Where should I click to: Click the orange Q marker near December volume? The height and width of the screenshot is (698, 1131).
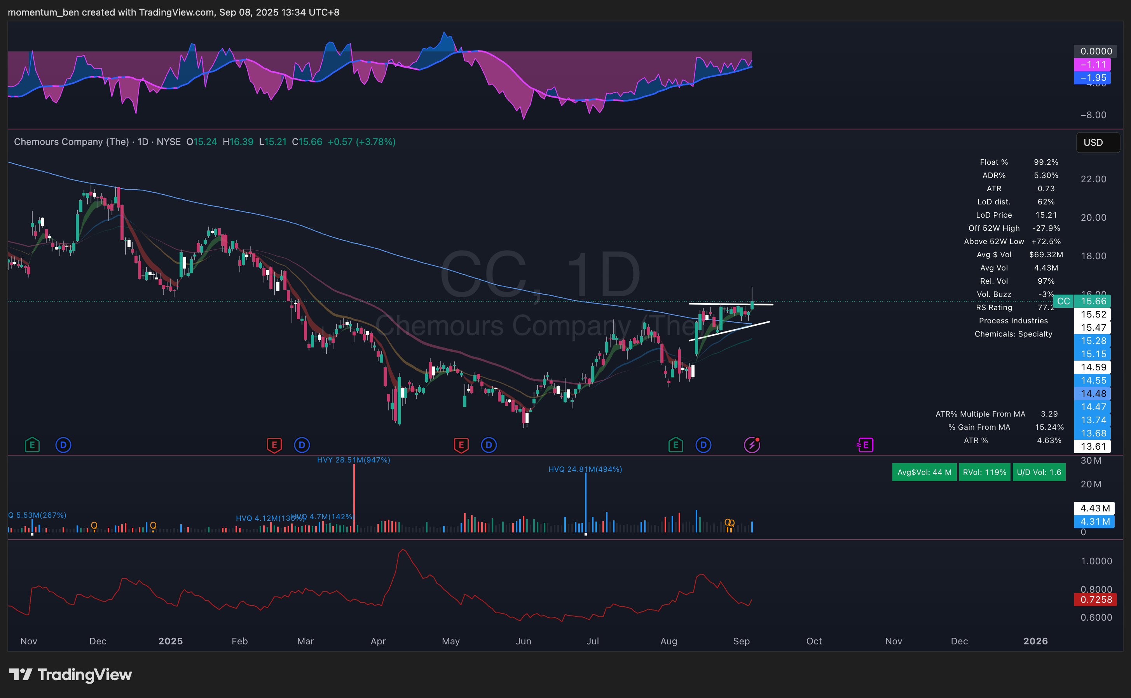pyautogui.click(x=94, y=525)
